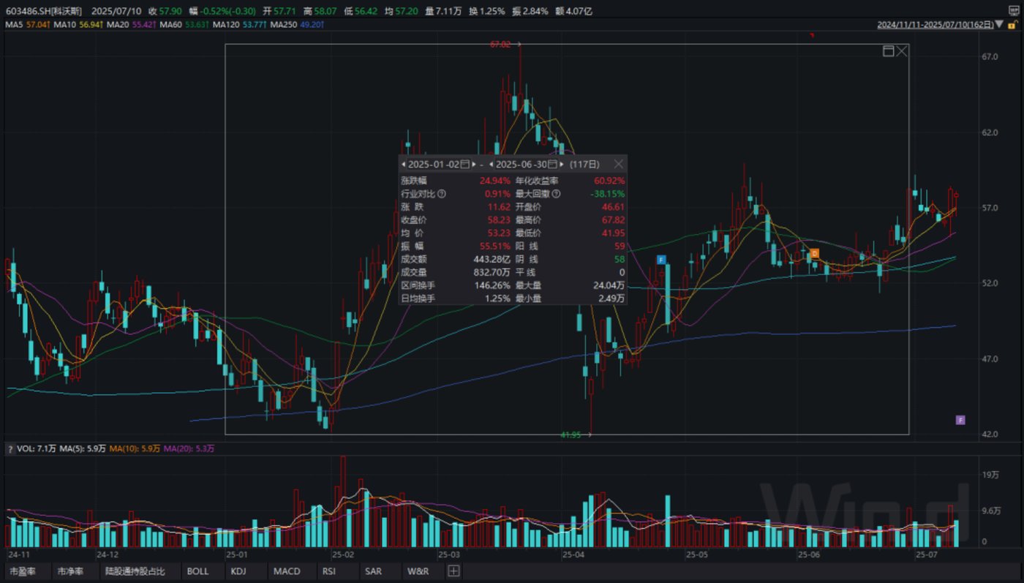Click help icon next to 行业对比

[441, 194]
